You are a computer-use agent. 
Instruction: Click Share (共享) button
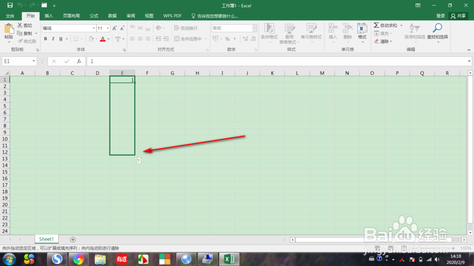458,16
